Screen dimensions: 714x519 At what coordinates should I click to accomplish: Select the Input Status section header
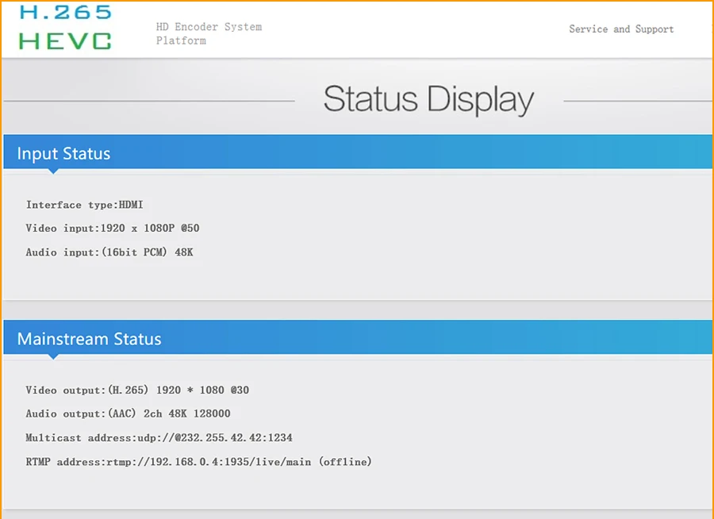[358, 152]
